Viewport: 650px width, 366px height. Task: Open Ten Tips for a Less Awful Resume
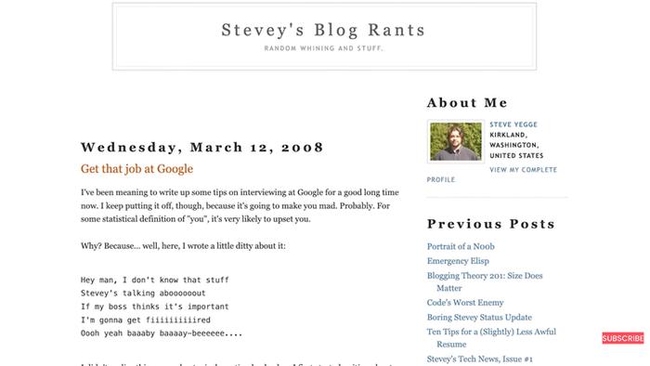click(x=491, y=338)
